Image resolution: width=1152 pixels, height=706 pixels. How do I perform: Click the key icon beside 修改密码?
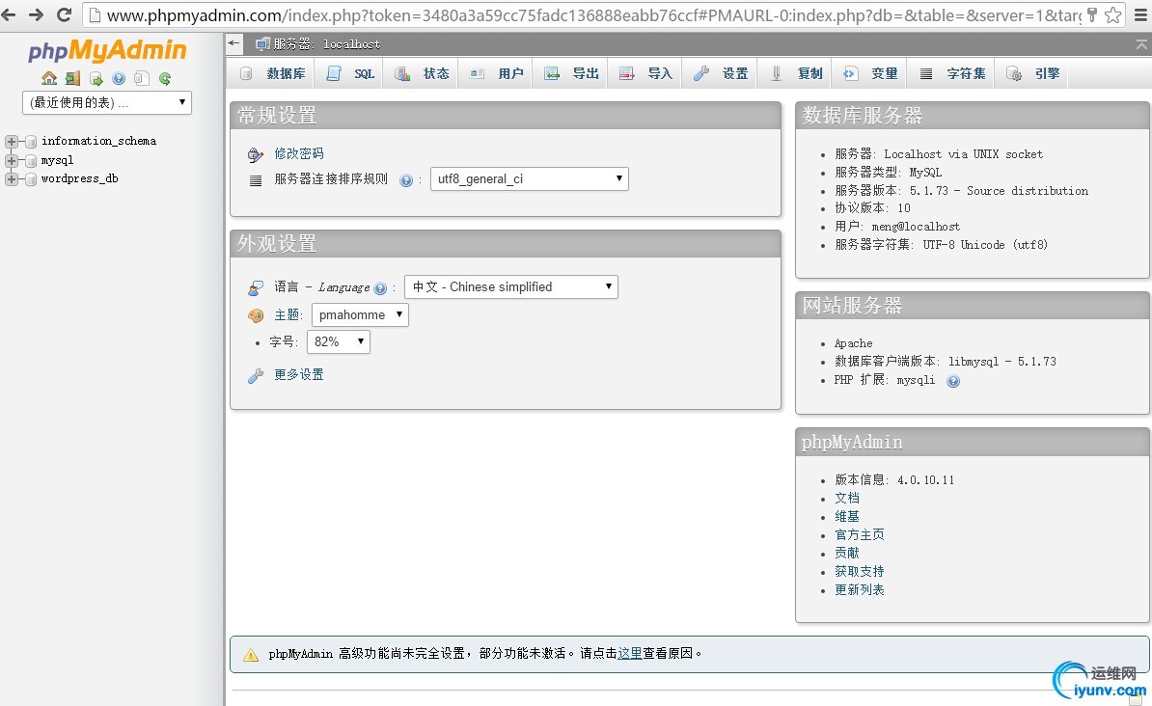pyautogui.click(x=255, y=154)
